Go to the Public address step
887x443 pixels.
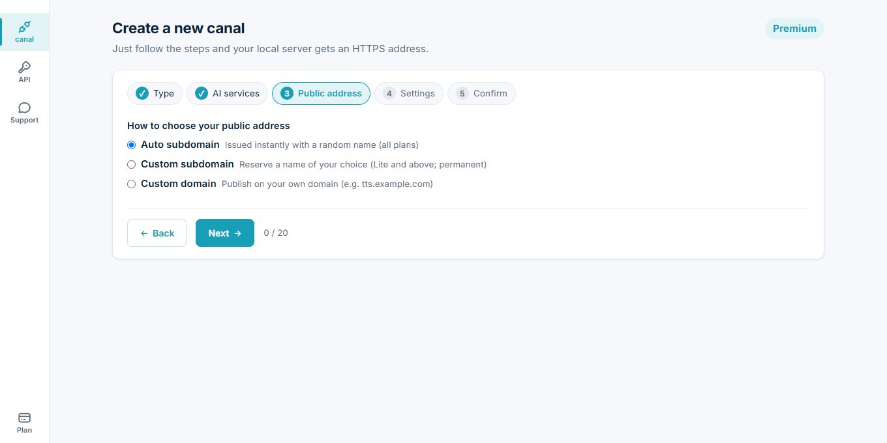(x=321, y=93)
